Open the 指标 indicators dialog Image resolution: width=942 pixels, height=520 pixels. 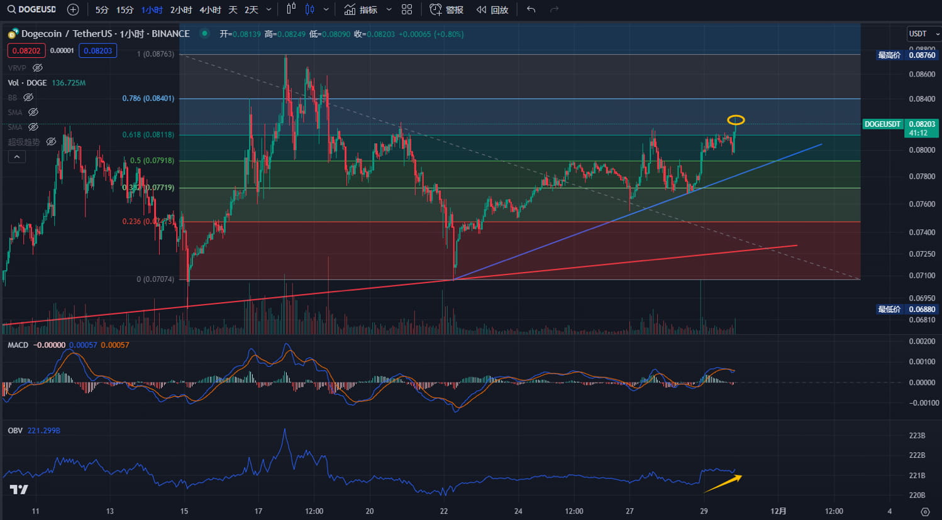pyautogui.click(x=361, y=9)
